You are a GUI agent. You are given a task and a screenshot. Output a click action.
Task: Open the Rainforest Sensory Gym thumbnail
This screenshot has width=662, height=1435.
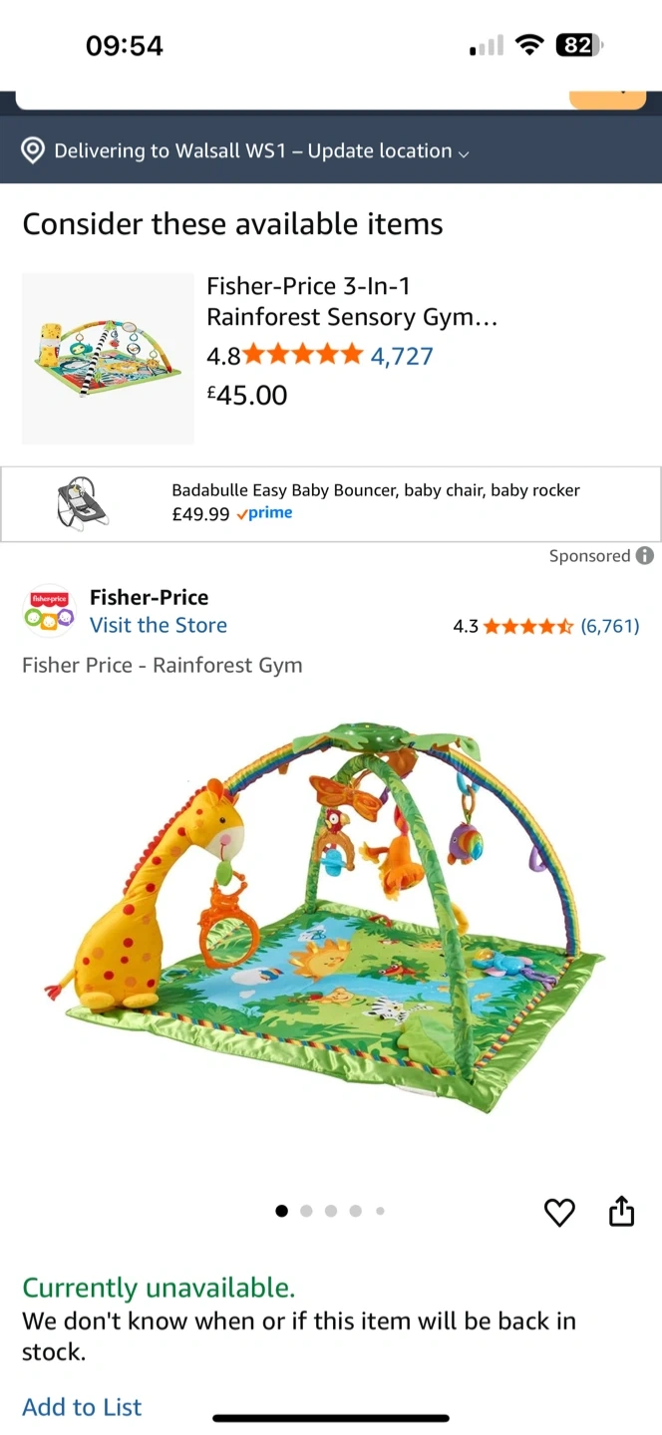pos(108,359)
